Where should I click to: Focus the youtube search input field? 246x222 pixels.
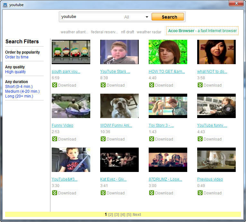[x=92, y=17]
